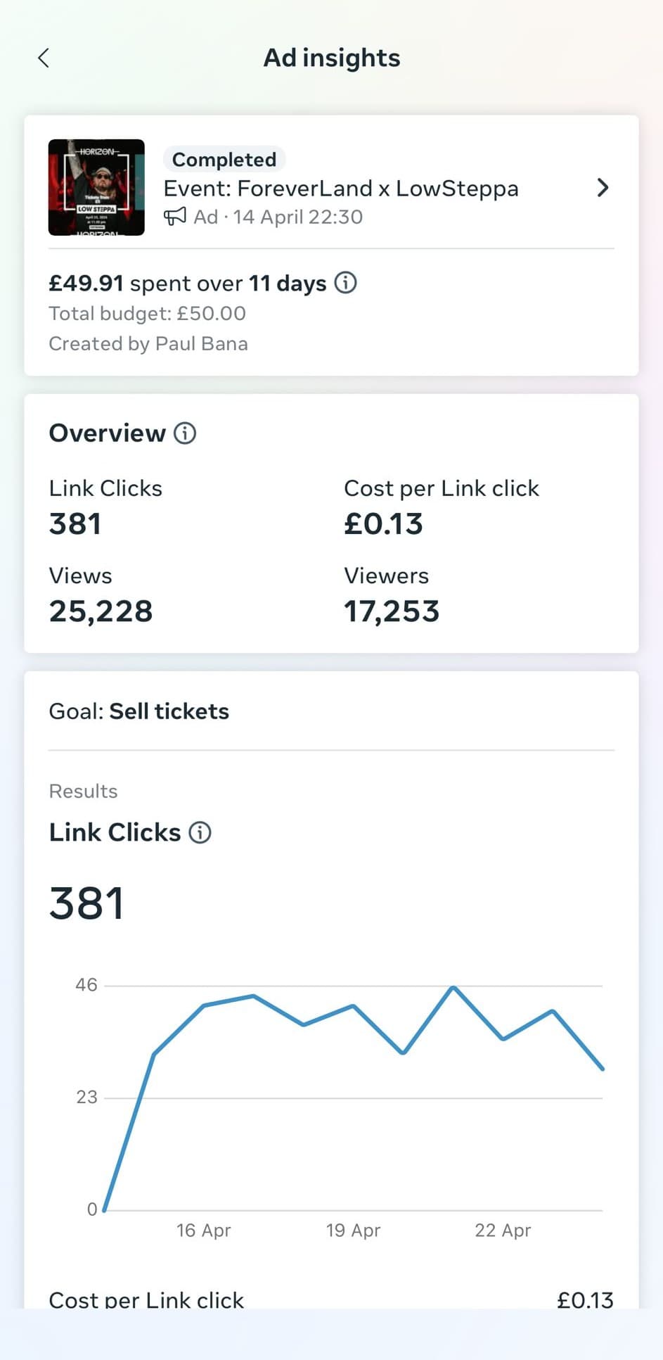Select the Event: ForeverLand x LowSteppa title
This screenshot has width=663, height=1360.
pyautogui.click(x=341, y=189)
